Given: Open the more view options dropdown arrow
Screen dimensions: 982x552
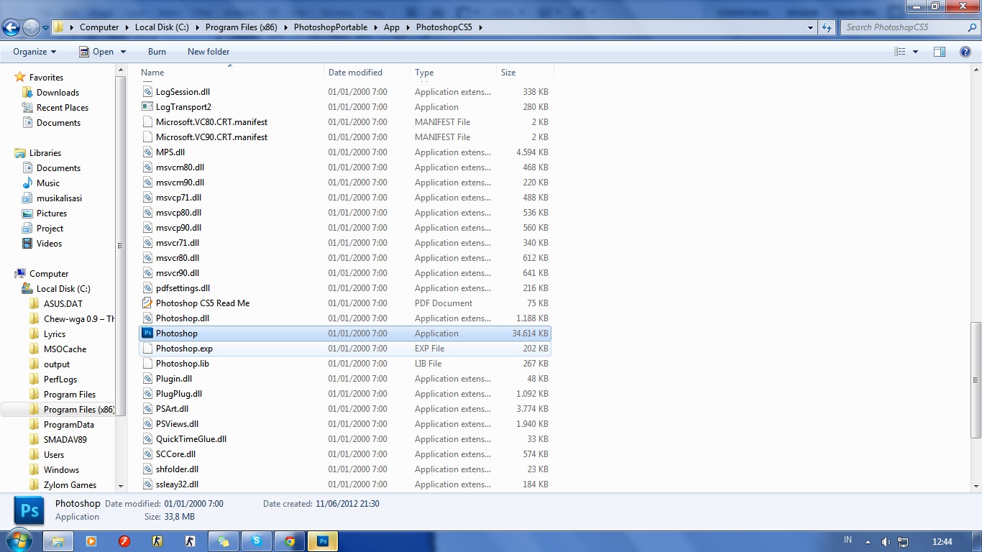Looking at the screenshot, I should pyautogui.click(x=915, y=52).
